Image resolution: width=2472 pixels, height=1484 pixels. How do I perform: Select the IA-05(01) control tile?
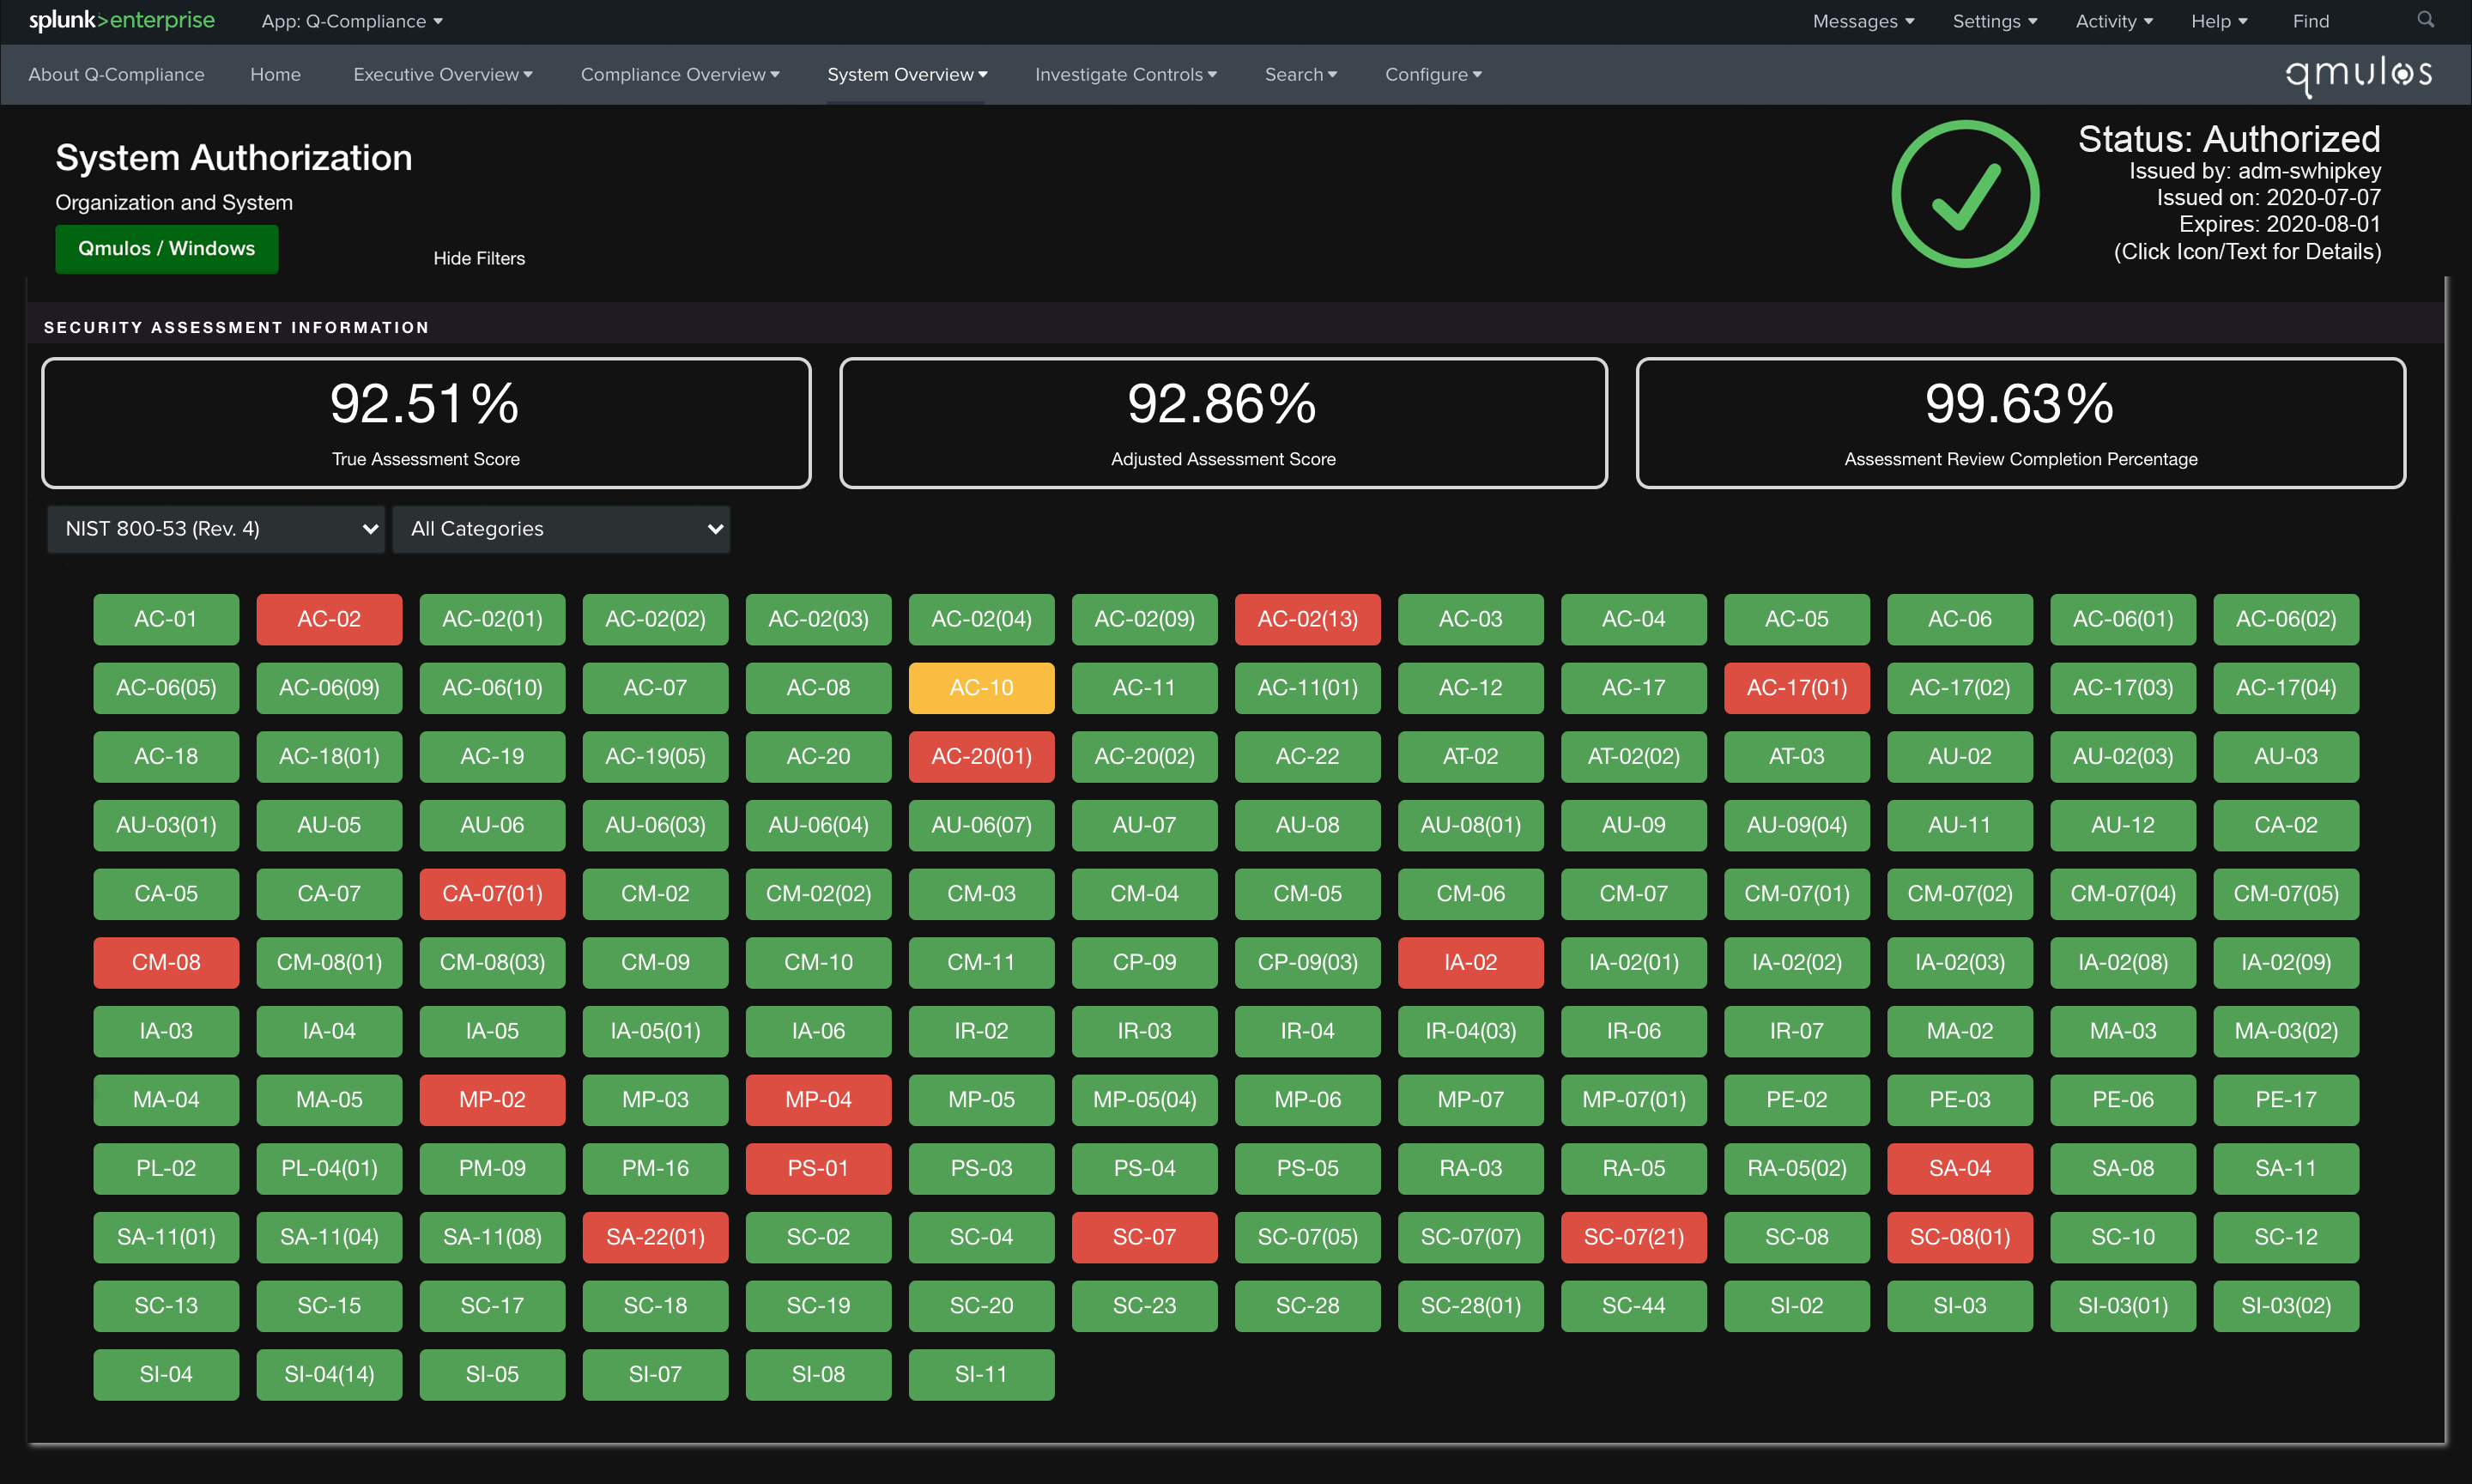[655, 1032]
